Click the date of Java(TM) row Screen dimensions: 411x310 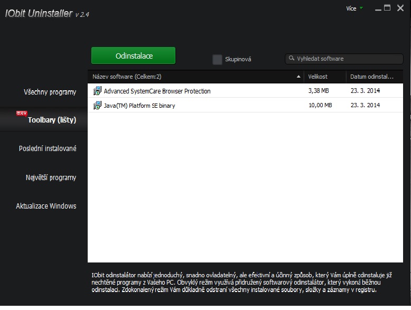tap(365, 105)
